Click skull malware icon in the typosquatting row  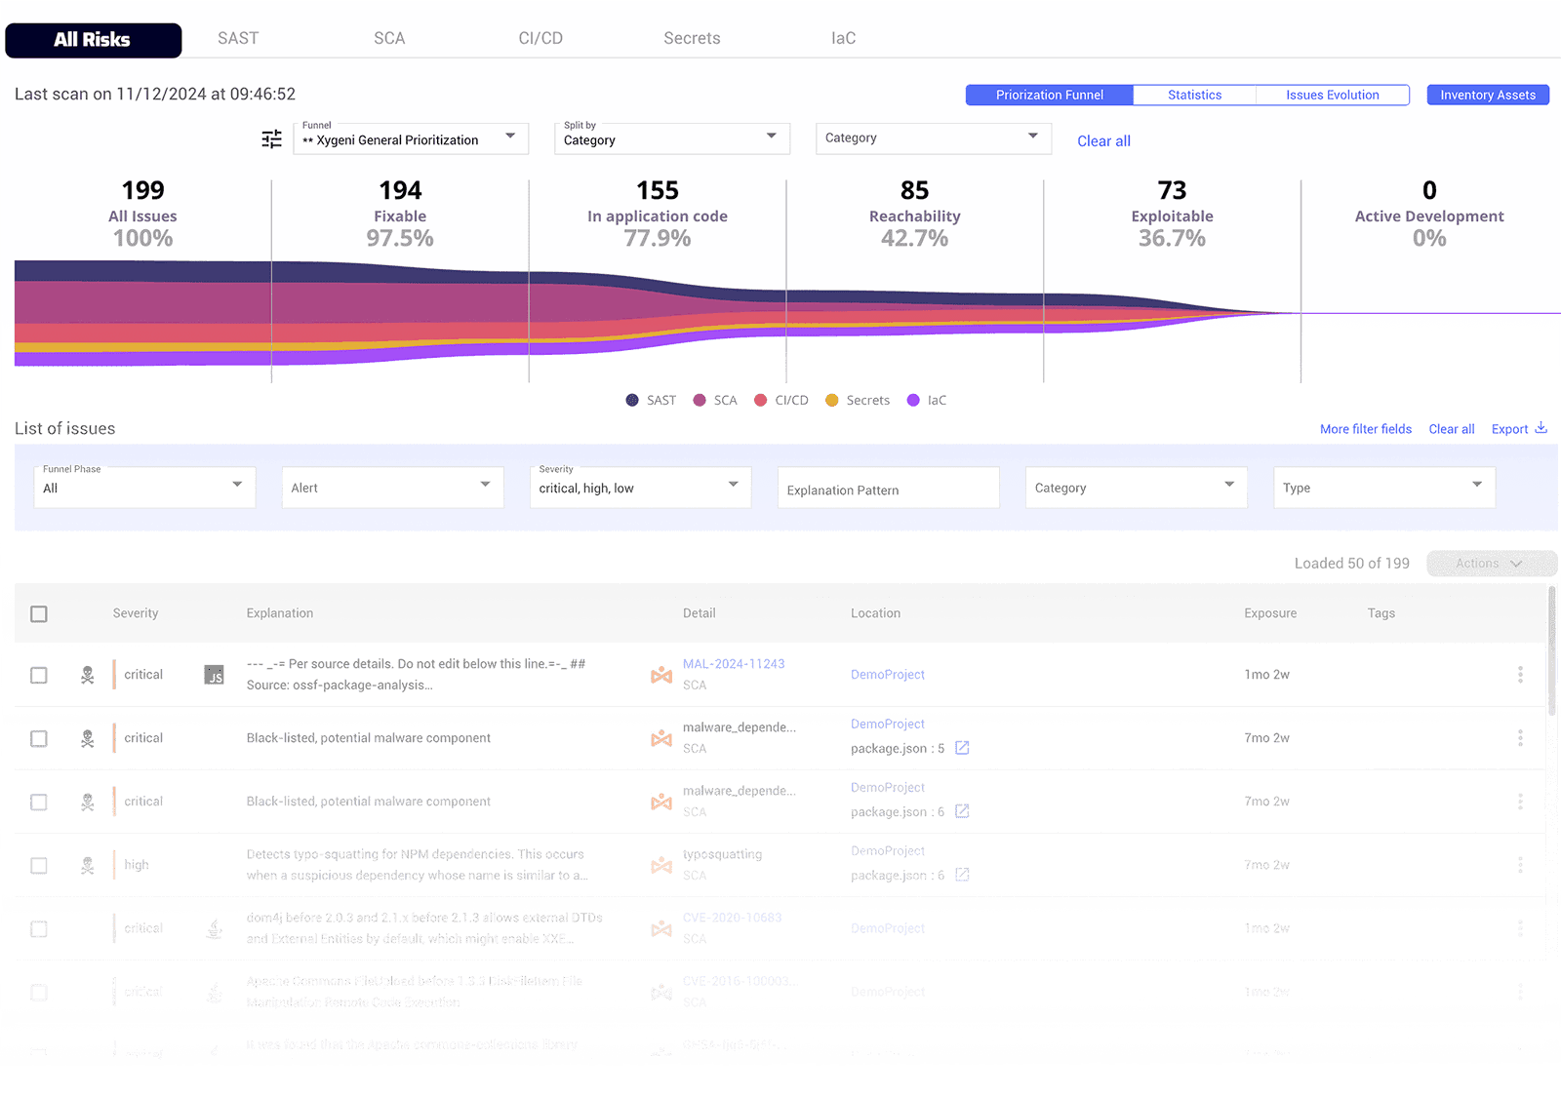(x=88, y=866)
